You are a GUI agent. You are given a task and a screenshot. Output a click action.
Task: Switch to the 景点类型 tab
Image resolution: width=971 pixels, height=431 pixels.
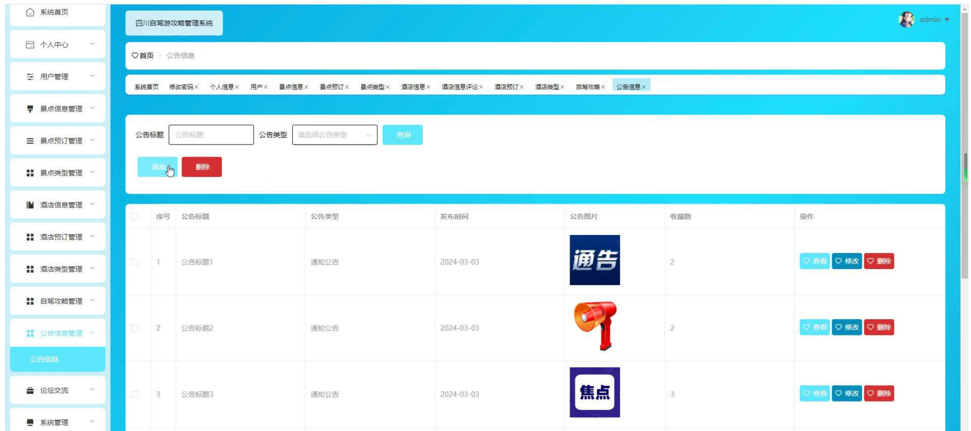pyautogui.click(x=372, y=87)
